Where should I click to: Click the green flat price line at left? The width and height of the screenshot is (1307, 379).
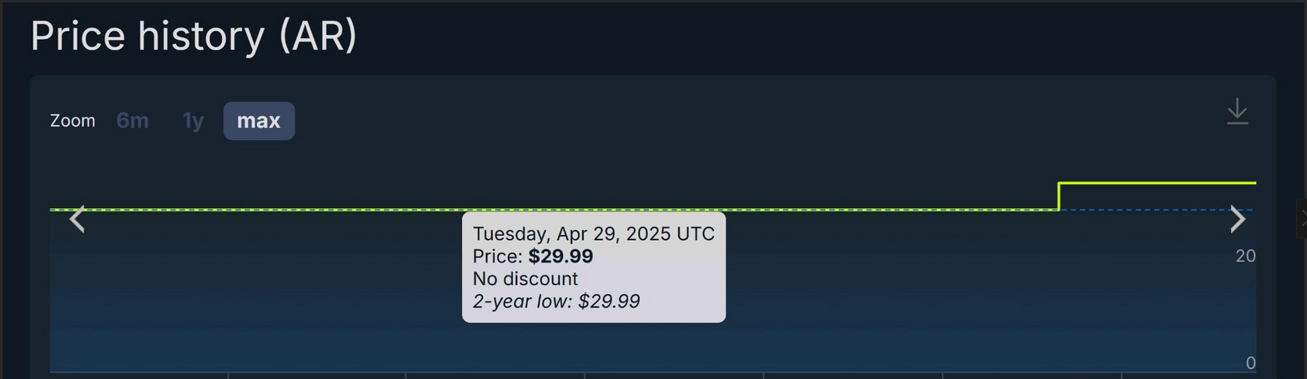point(250,209)
